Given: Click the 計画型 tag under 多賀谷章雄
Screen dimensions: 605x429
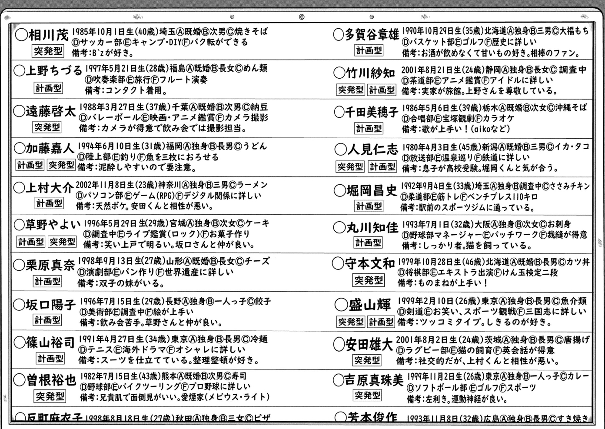Looking at the screenshot, I should 369,50.
